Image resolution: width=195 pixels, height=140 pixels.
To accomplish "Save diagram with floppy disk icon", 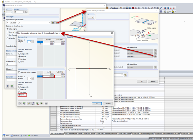I will click(33, 104).
